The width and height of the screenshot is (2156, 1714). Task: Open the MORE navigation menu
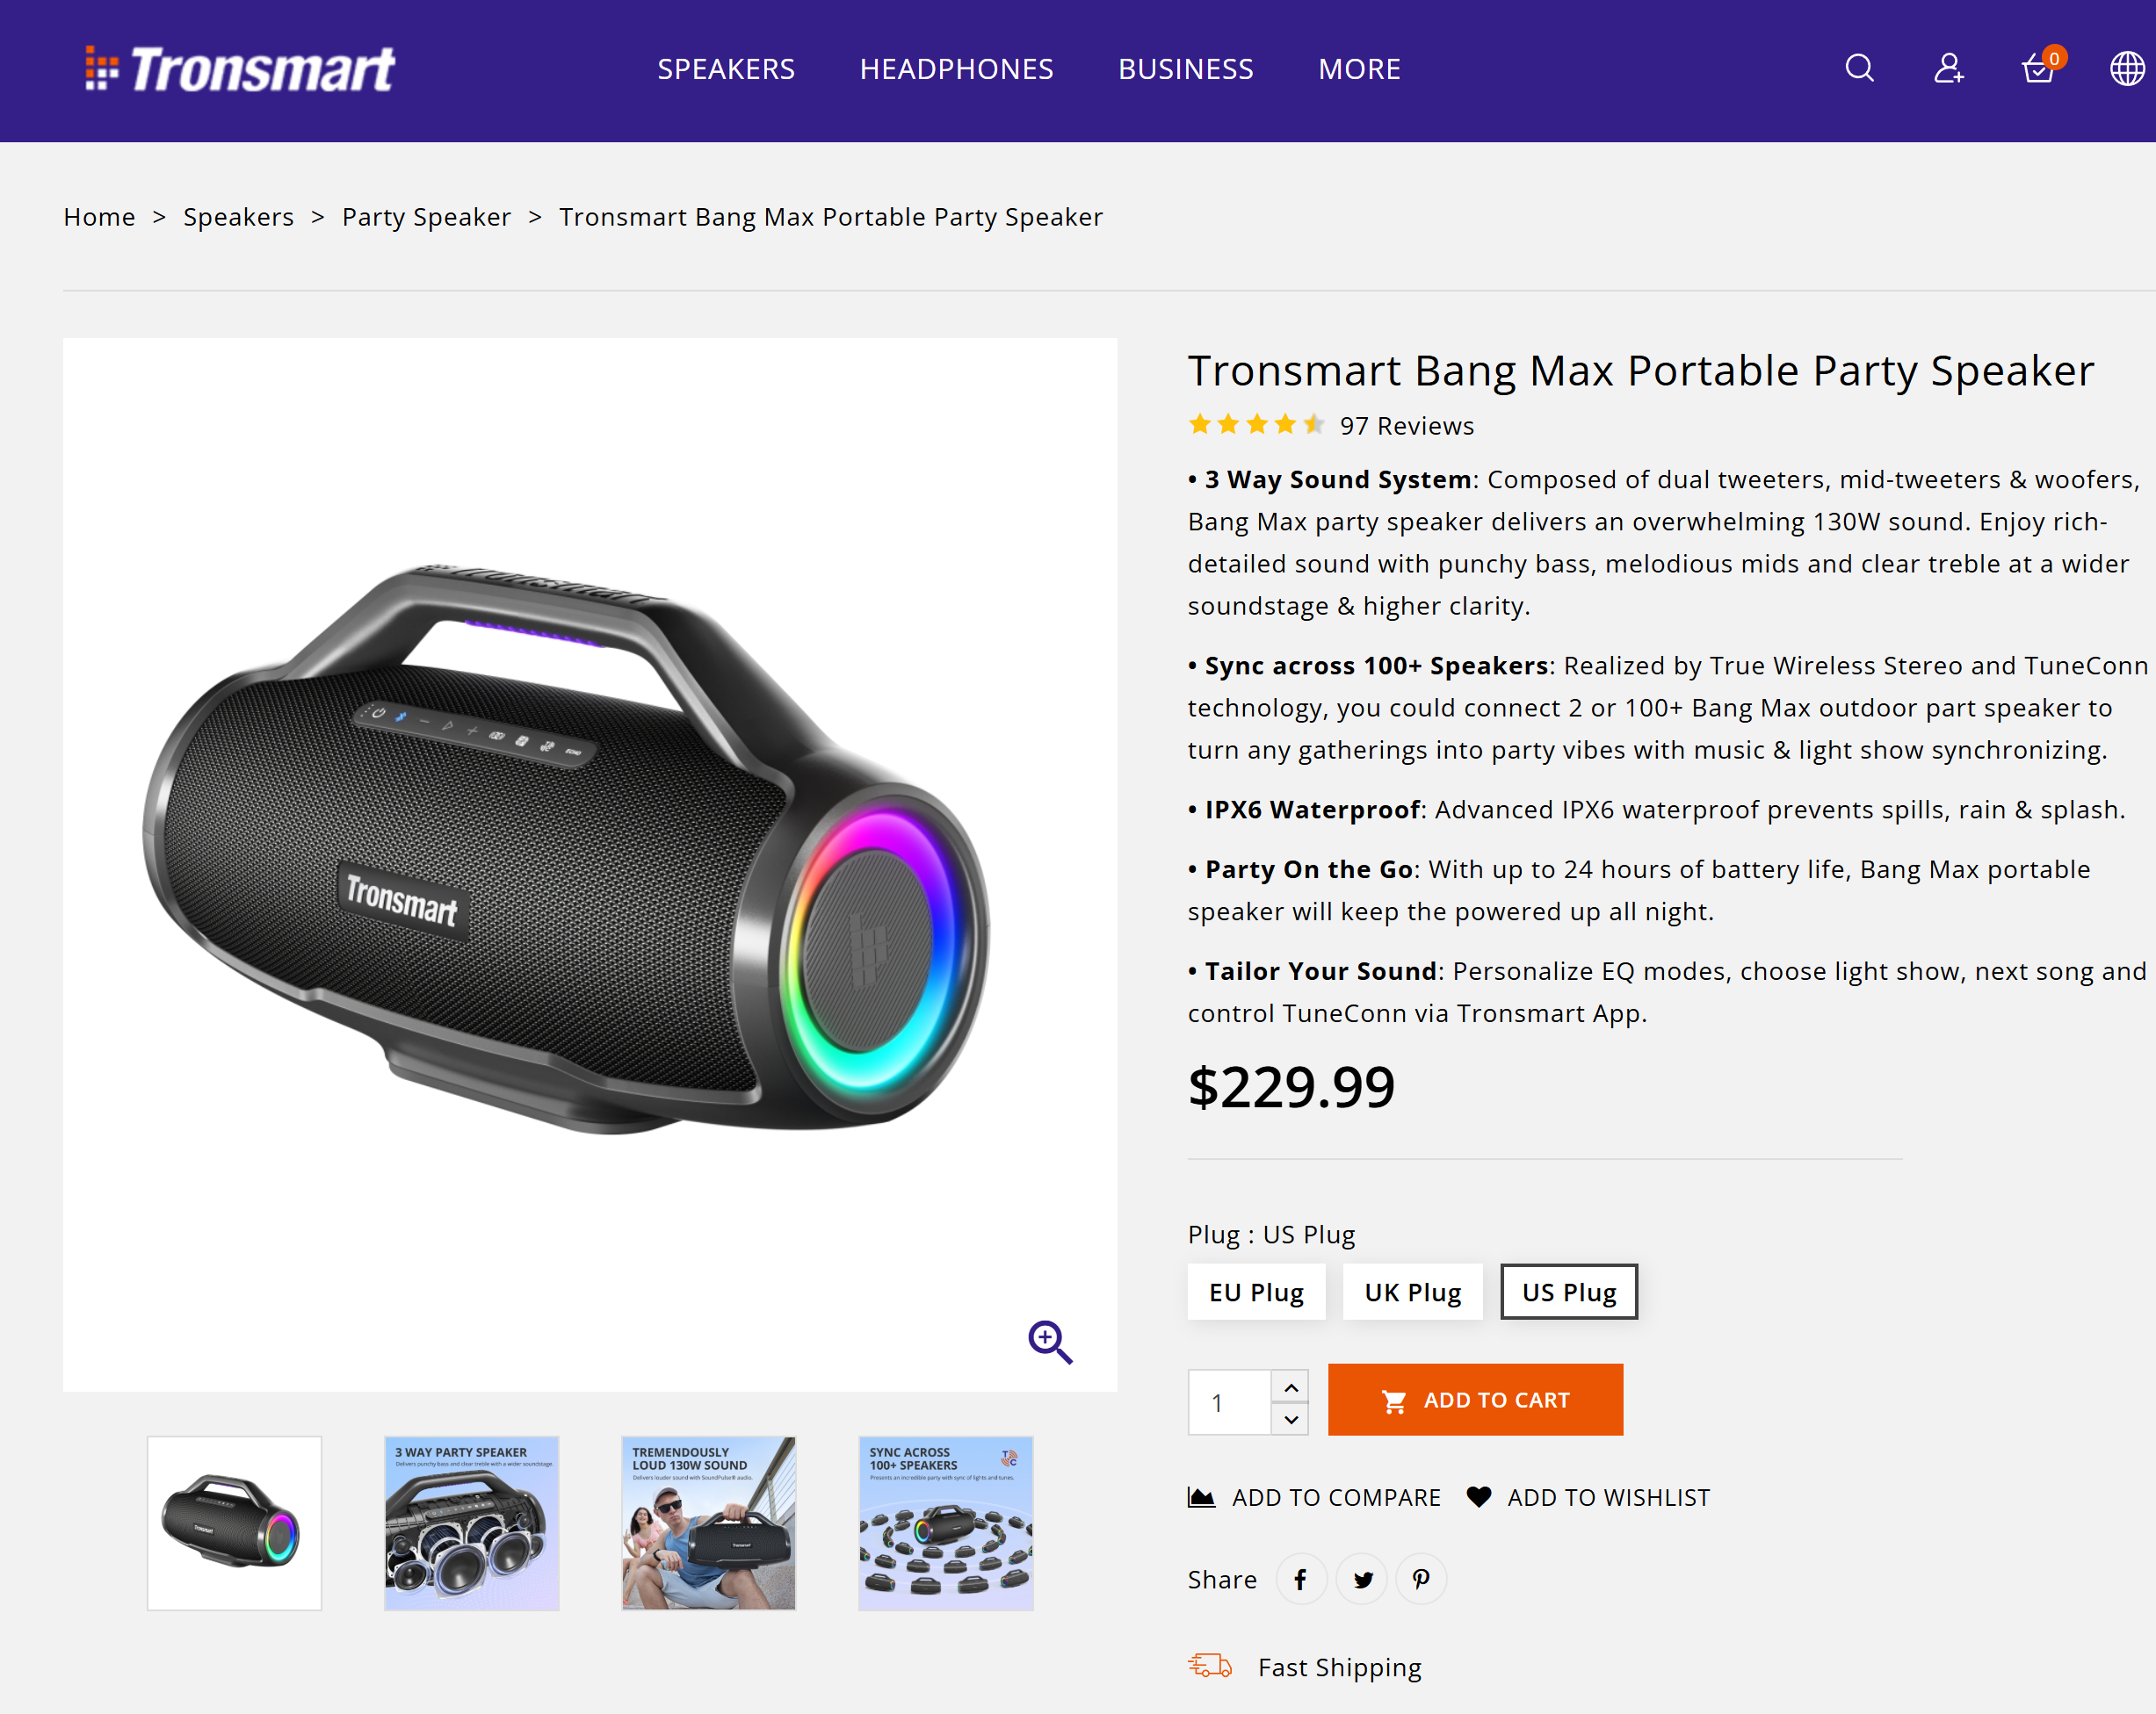(1358, 69)
